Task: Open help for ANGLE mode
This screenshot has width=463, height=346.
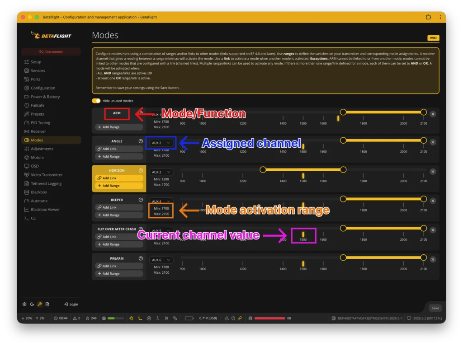Action: [141, 141]
